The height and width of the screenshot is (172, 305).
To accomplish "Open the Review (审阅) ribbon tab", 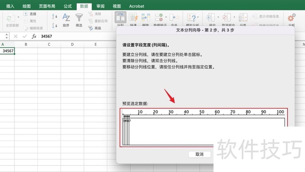I will pos(100,6).
